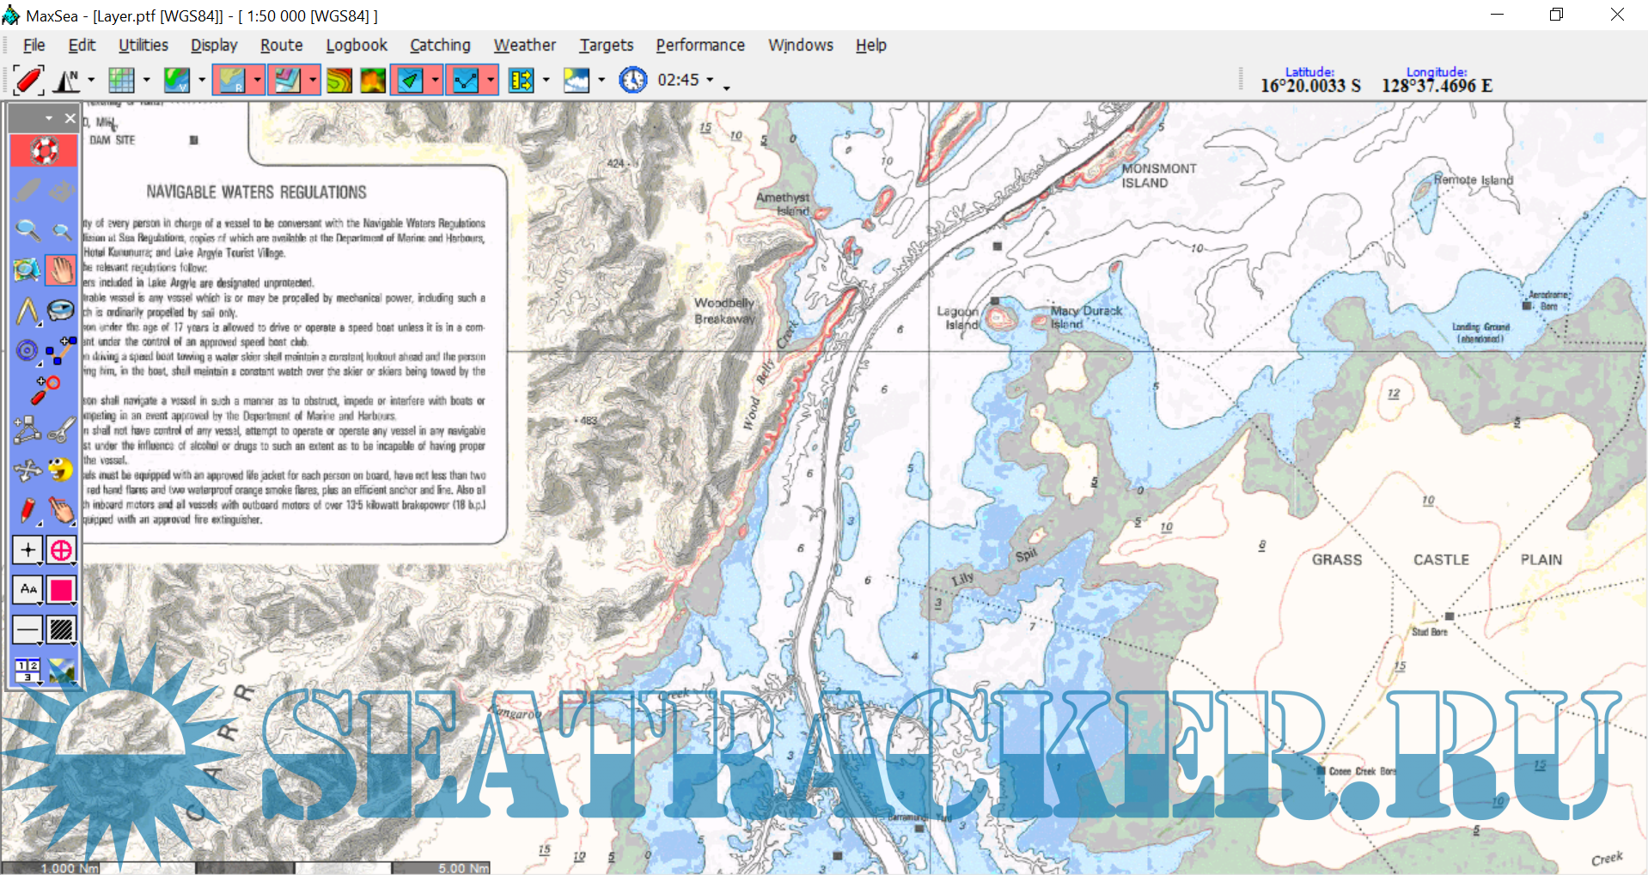1648x875 pixels.
Task: Toggle the route line display button
Action: point(465,81)
